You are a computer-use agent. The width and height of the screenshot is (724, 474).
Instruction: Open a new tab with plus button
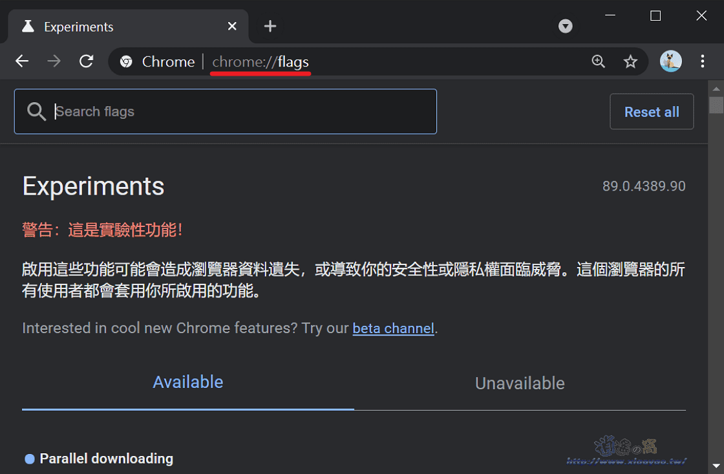270,27
